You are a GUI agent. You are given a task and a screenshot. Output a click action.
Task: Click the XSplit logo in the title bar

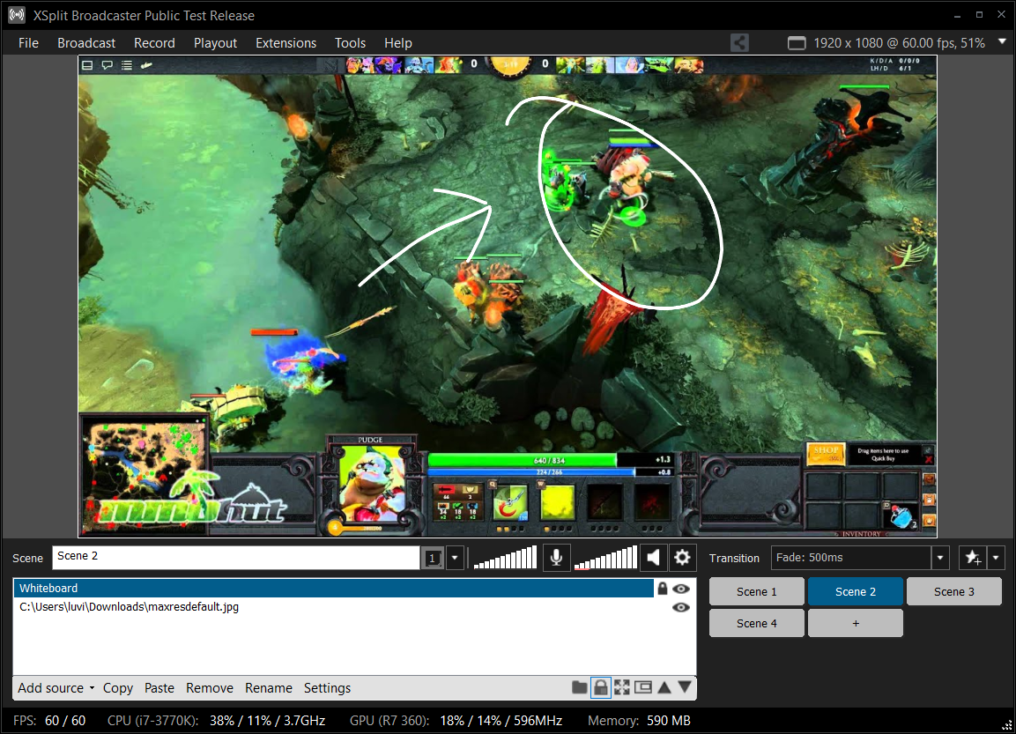(x=17, y=15)
